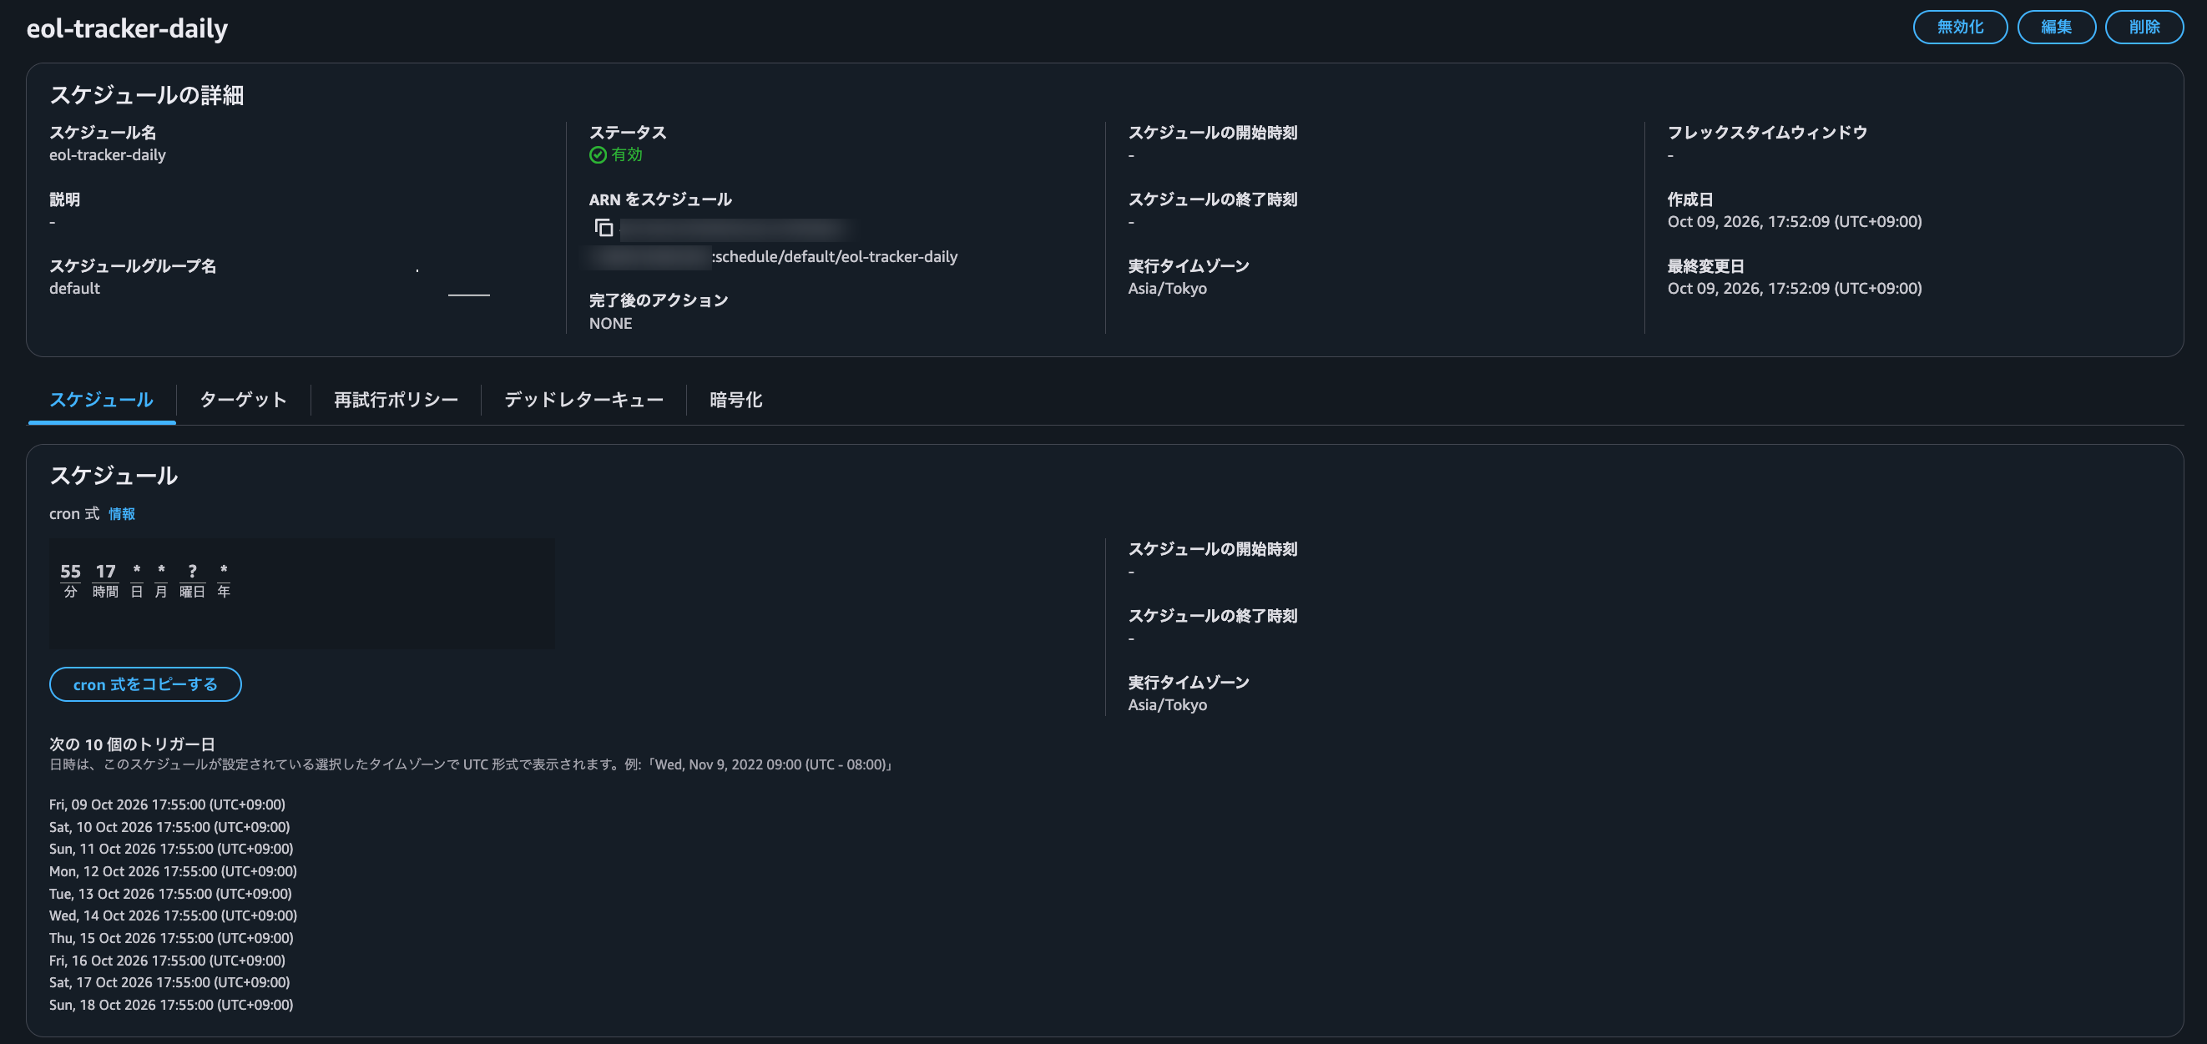Select Asia/Tokyo timezone in the lower schedule panel
Viewport: 2207px width, 1044px height.
(1167, 705)
